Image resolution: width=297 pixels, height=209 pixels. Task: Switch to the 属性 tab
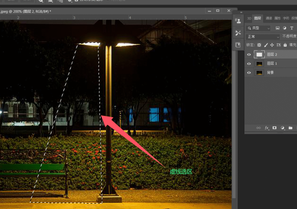(277, 18)
